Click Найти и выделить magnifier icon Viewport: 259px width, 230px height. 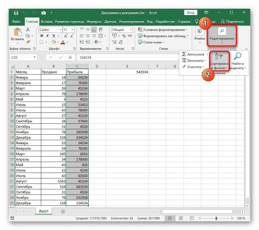tap(237, 57)
